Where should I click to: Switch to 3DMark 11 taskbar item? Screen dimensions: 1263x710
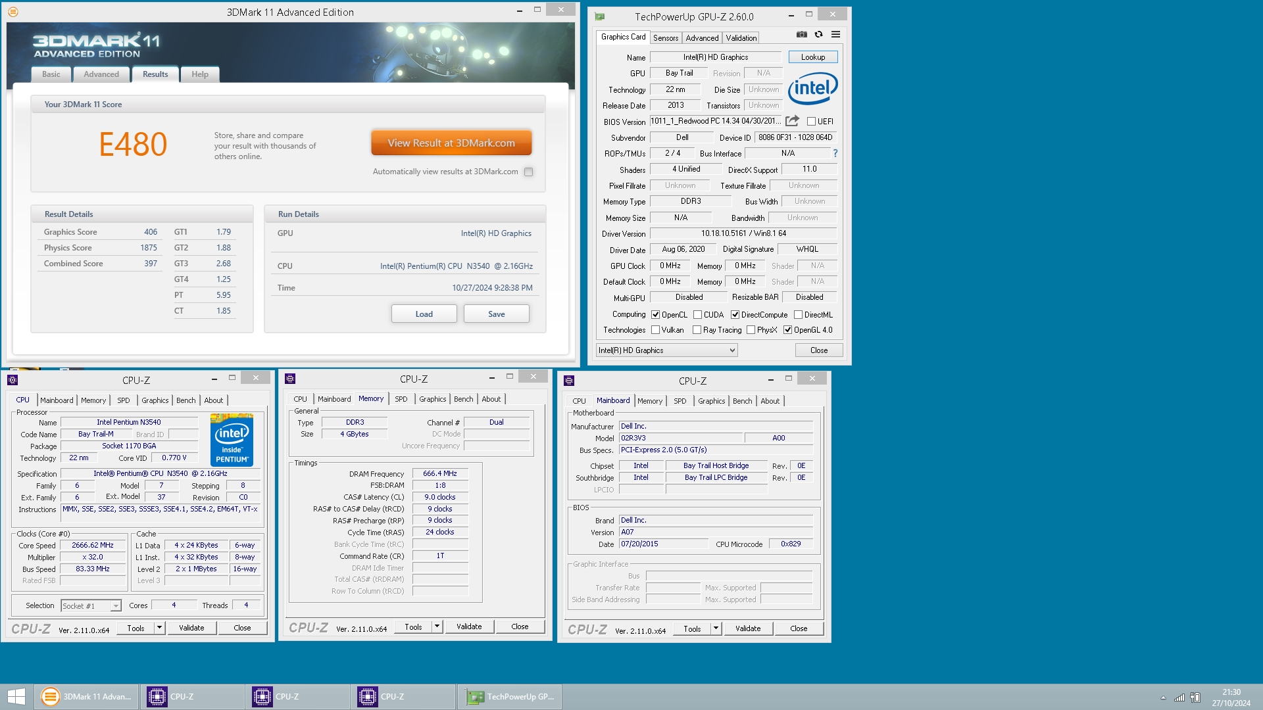click(86, 697)
